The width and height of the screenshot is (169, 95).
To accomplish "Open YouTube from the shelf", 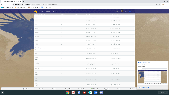I will tap(84, 93).
